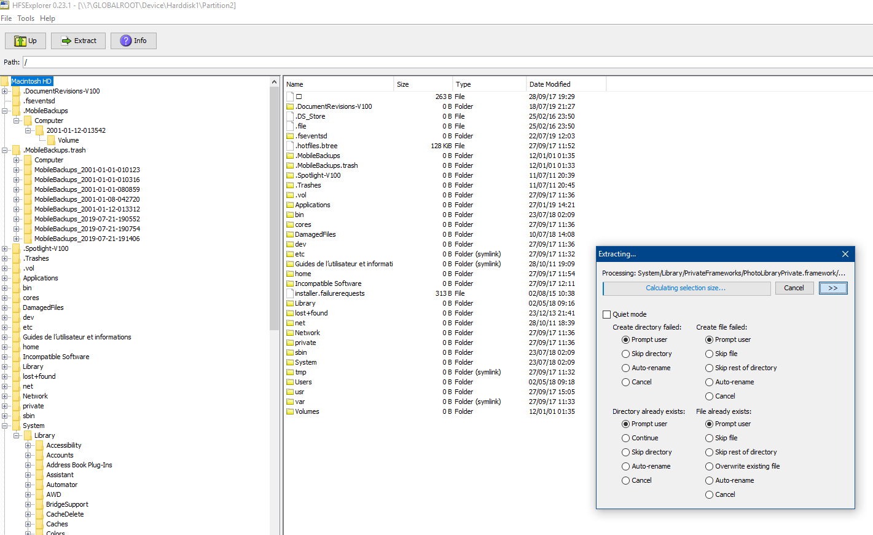Click the Library folder icon in the file list
The width and height of the screenshot is (873, 535).
click(290, 303)
